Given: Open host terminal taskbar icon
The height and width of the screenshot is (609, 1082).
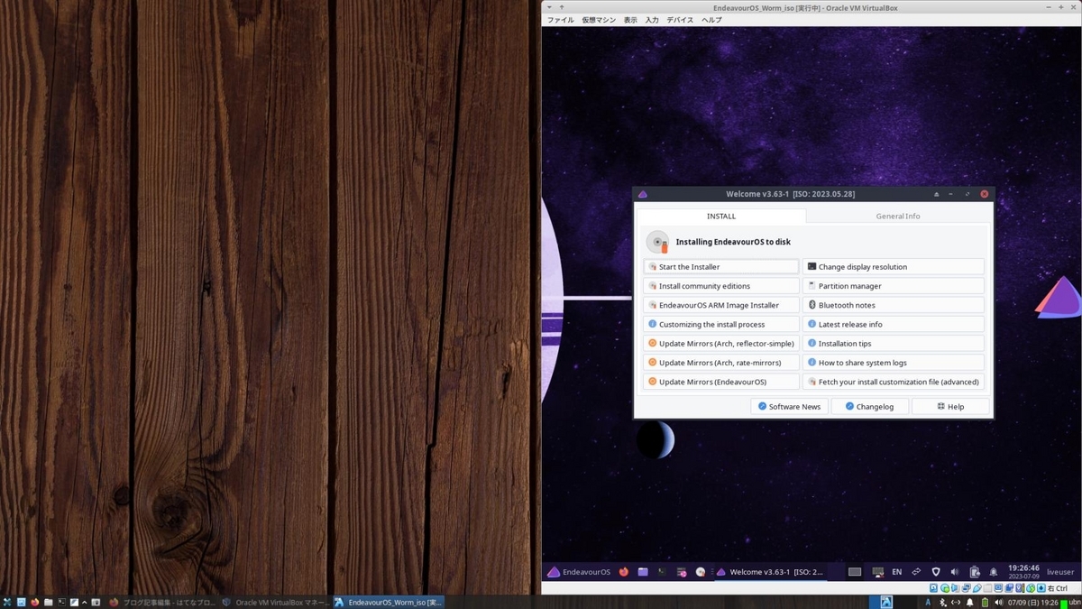Looking at the screenshot, I should (62, 602).
